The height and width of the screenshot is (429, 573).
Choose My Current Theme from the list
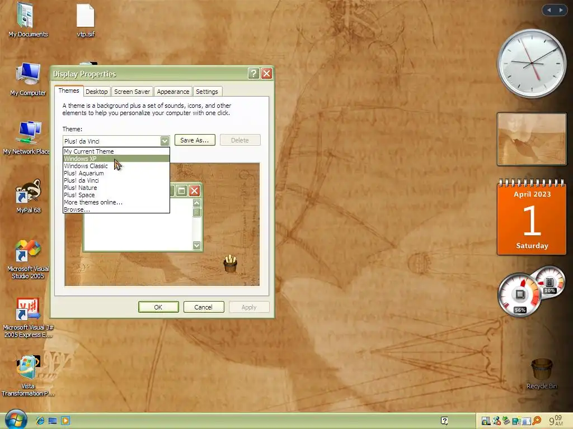point(116,151)
